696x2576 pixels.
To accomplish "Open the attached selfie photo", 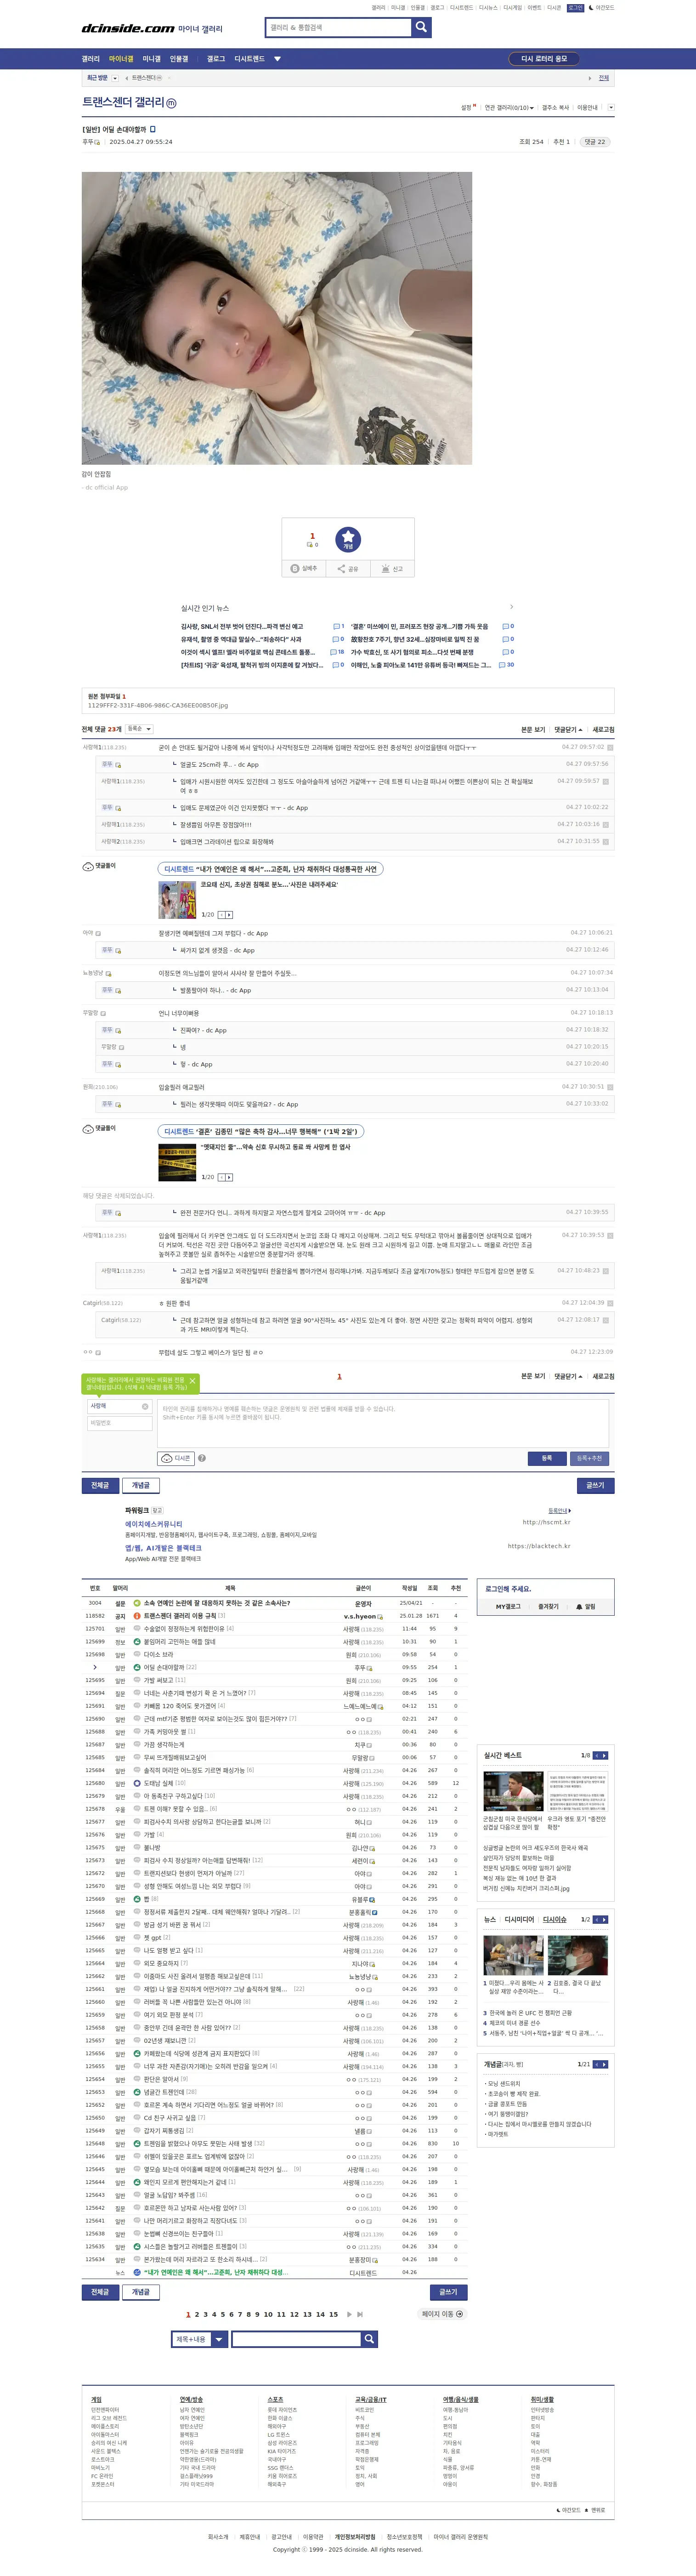I will pyautogui.click(x=277, y=318).
